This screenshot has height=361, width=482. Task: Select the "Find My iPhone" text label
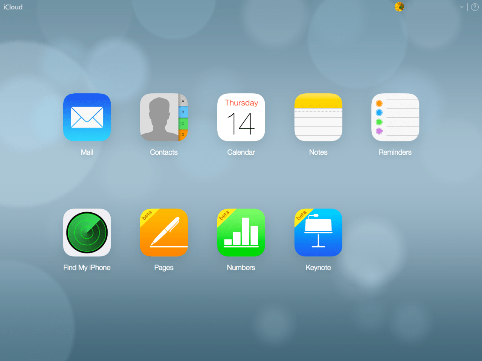pos(87,268)
